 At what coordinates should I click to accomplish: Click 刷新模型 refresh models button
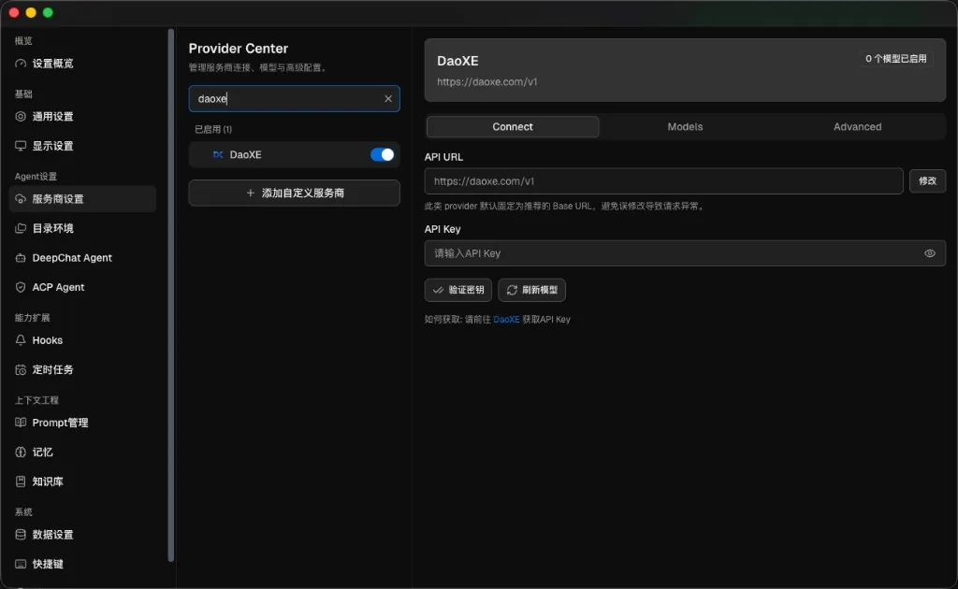pos(531,290)
